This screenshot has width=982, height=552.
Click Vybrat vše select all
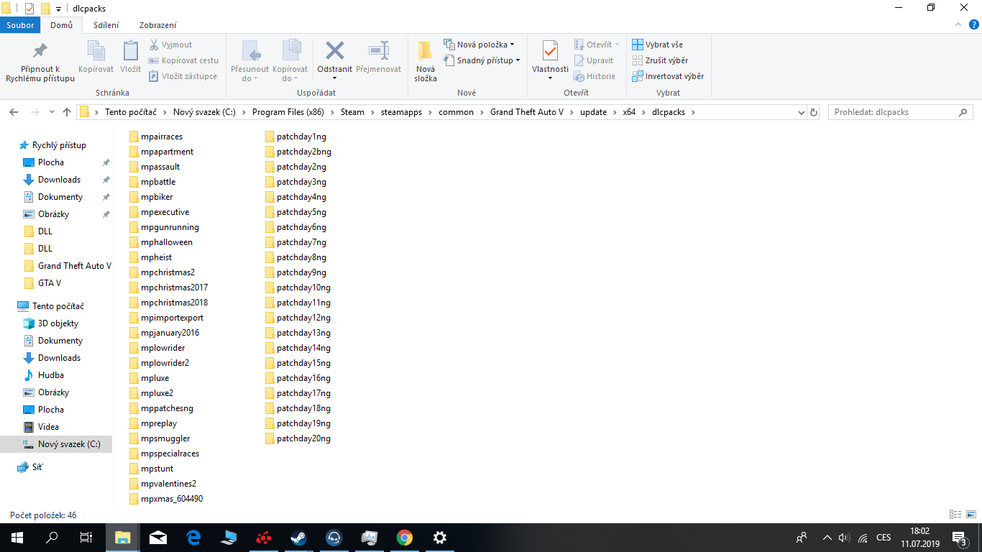657,45
